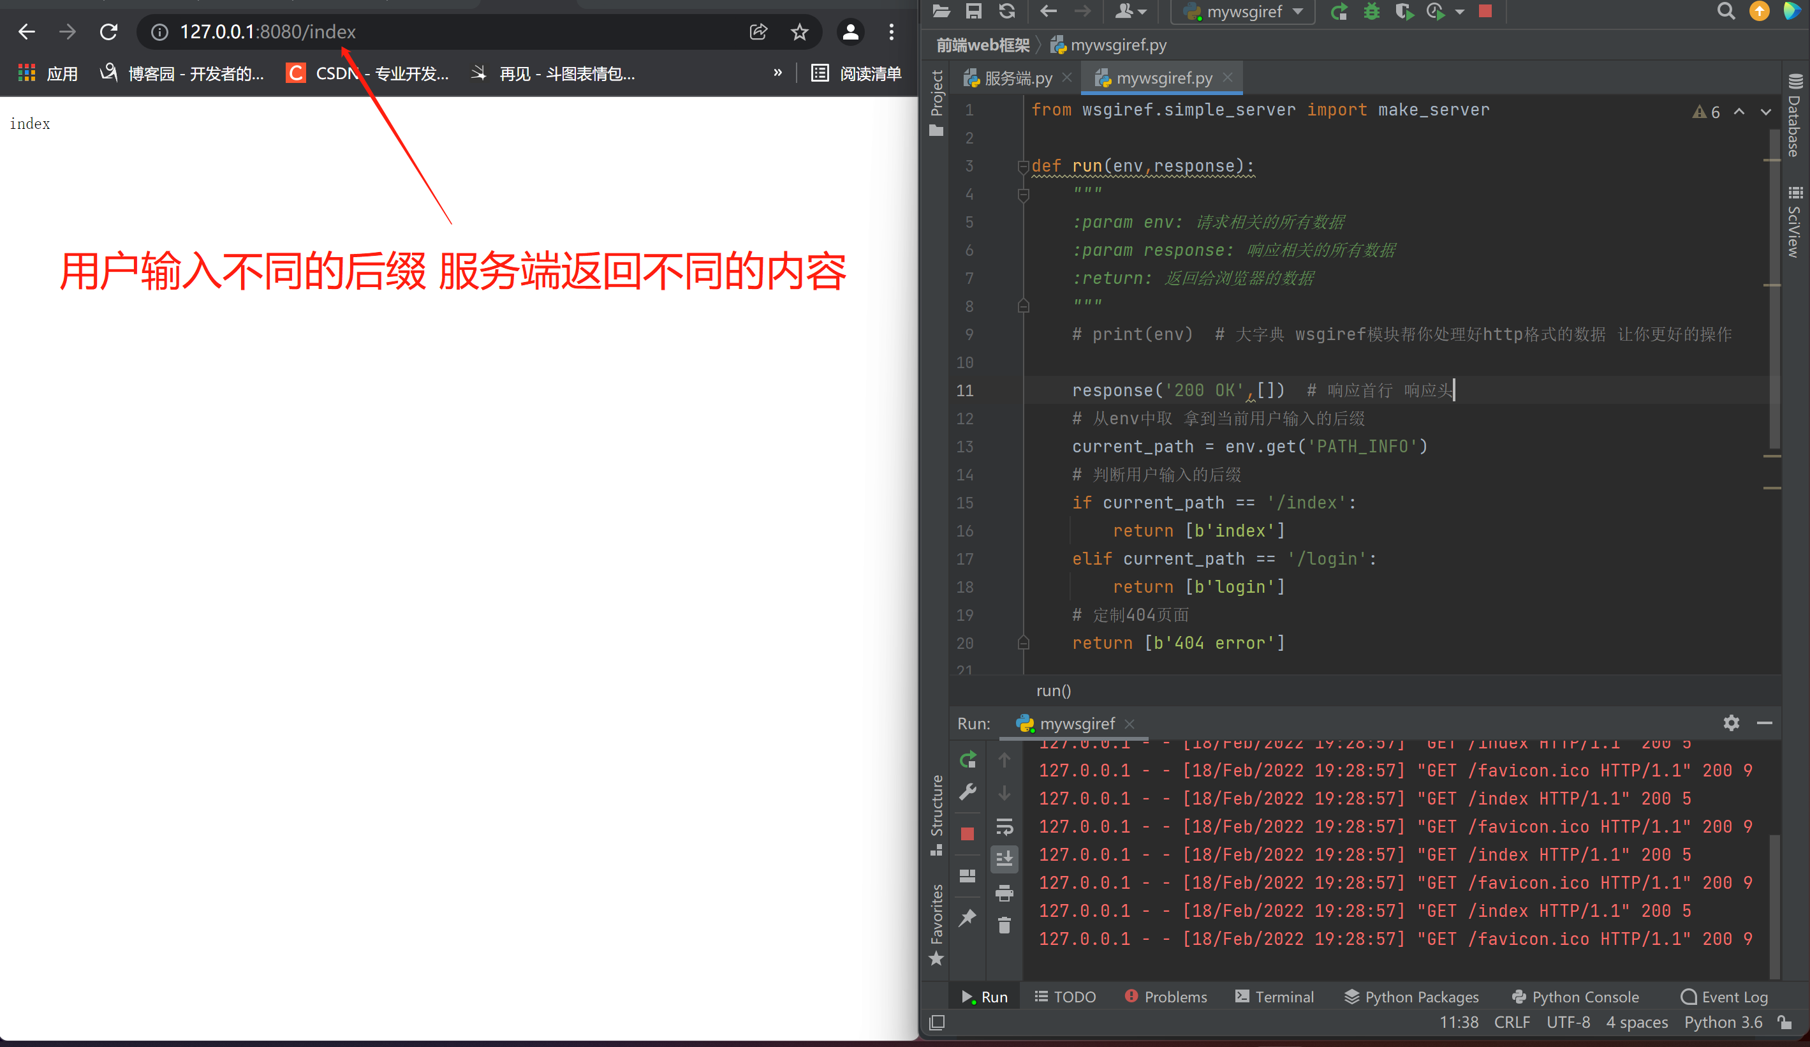This screenshot has height=1047, width=1810.
Task: Open the mywsgiref run configuration dropdown
Action: coord(1242,11)
